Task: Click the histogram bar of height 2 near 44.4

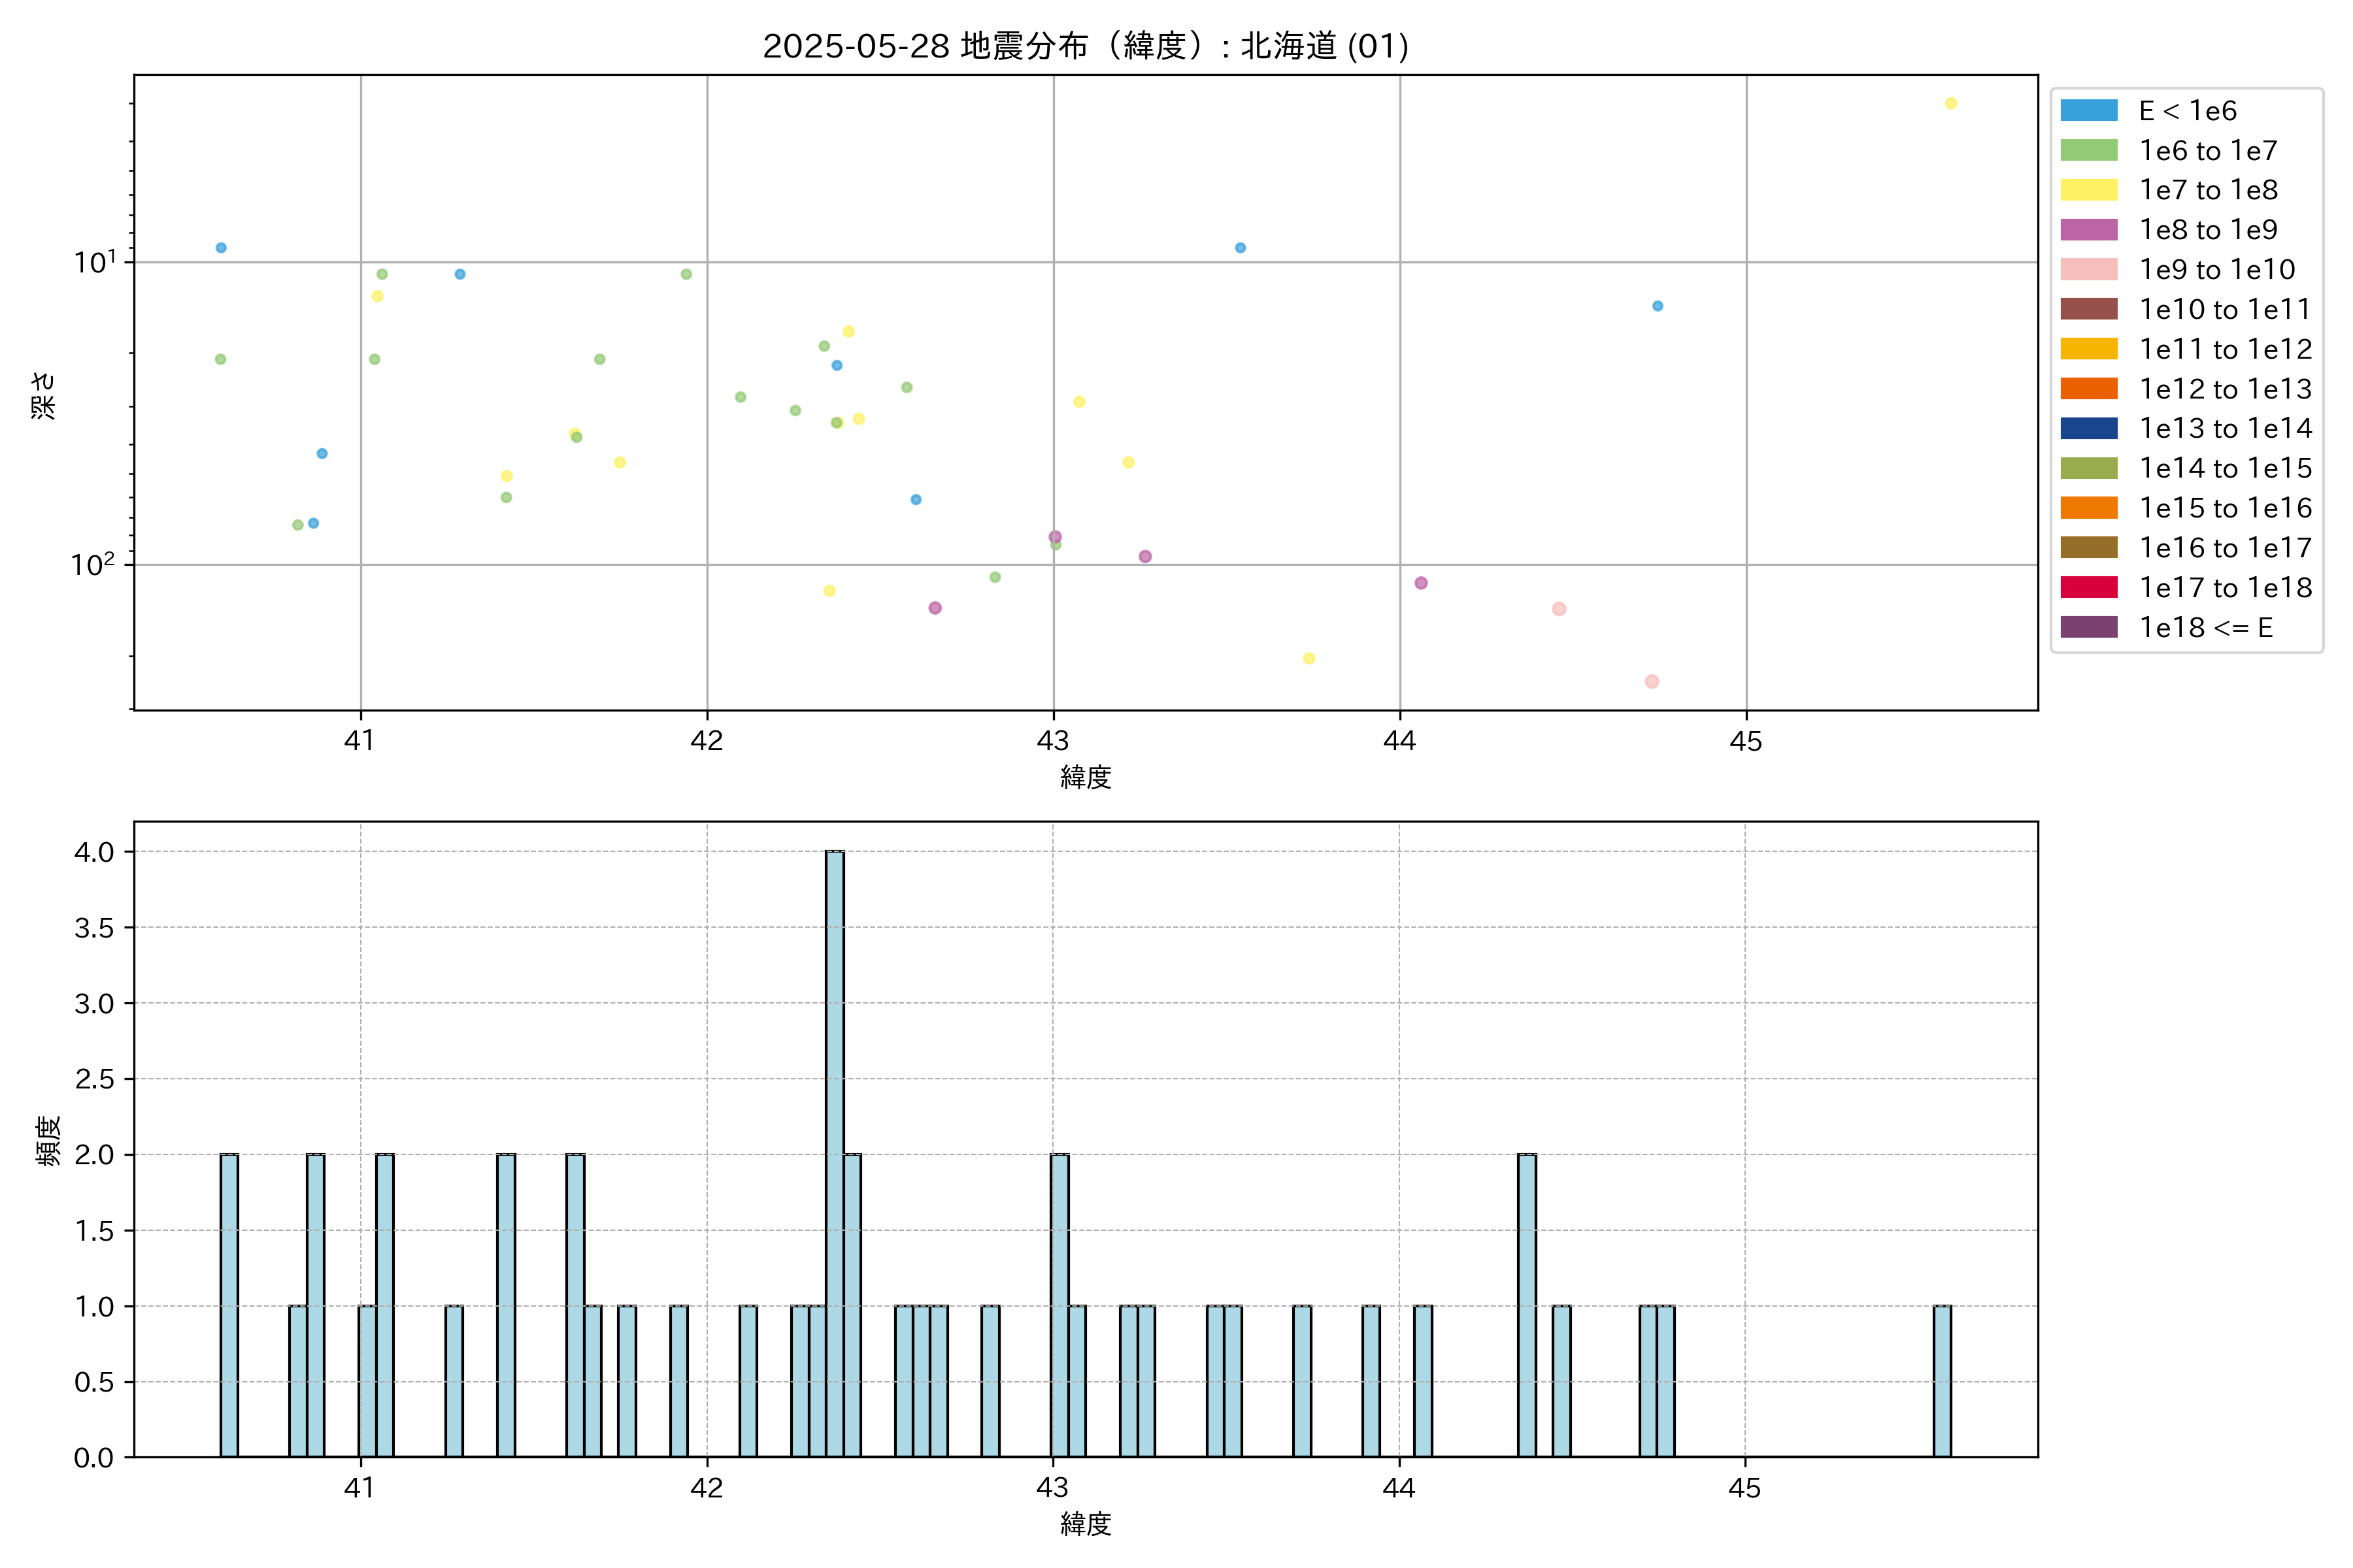Action: (1527, 1305)
